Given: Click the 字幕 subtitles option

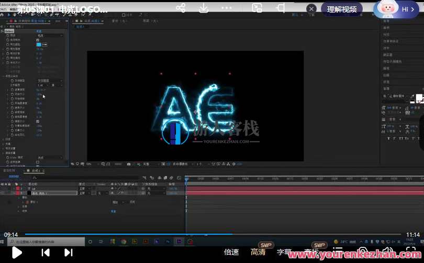Looking at the screenshot, I should tap(284, 252).
